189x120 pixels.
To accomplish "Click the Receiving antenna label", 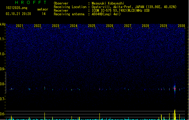I will 69,14.
